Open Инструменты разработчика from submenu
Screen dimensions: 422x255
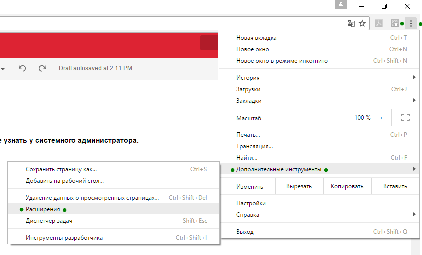113,238
